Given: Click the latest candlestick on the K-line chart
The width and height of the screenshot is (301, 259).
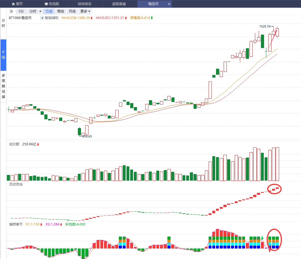Looking at the screenshot, I should (x=277, y=32).
